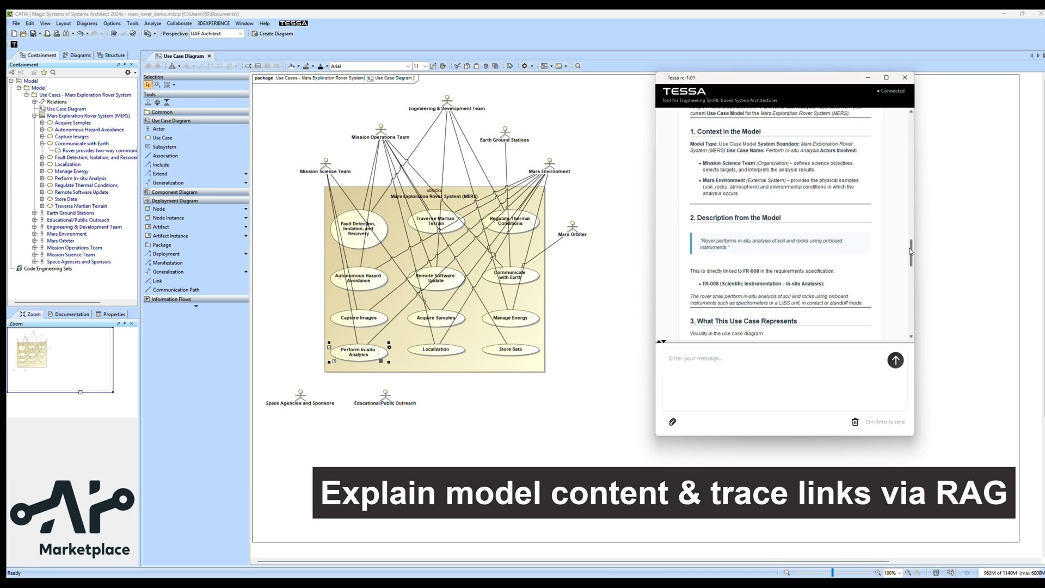Open the File menu

click(16, 23)
